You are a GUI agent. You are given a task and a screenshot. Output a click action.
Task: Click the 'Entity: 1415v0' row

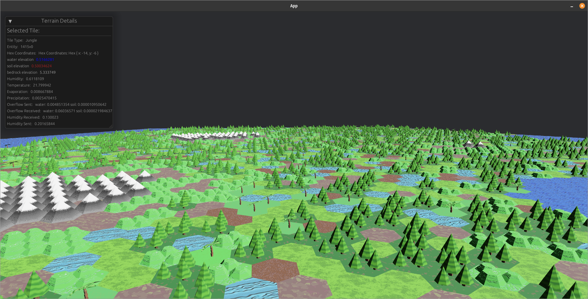(x=20, y=47)
